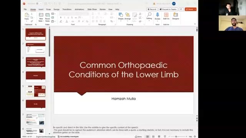Insert a New Slide

point(41,17)
